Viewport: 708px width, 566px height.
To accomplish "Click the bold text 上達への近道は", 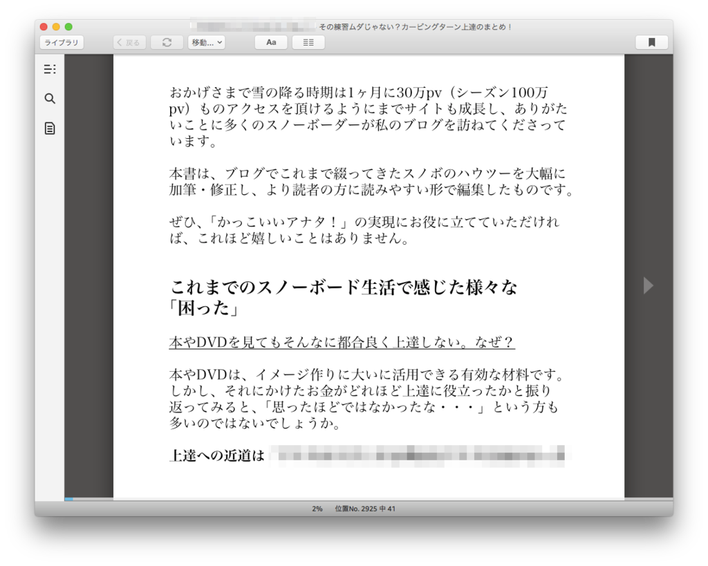I will (x=216, y=455).
